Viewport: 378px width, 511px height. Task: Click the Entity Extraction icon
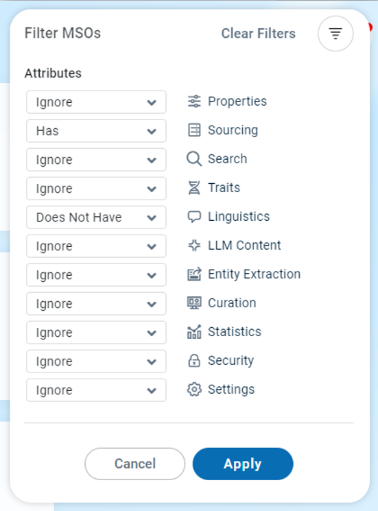(x=194, y=274)
